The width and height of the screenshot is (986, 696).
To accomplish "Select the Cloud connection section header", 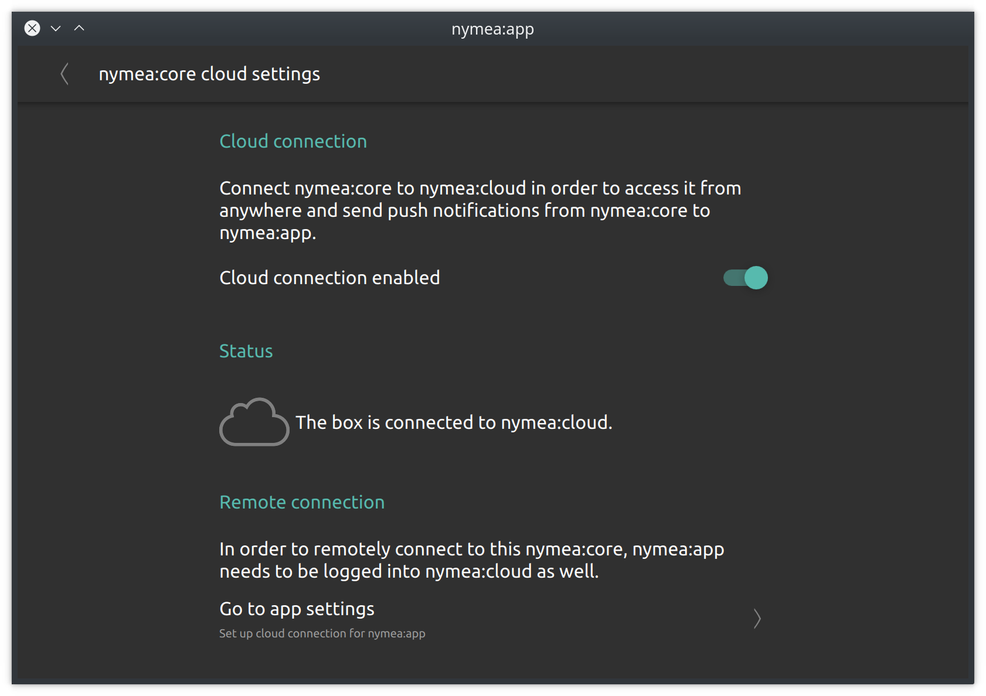I will [x=293, y=141].
